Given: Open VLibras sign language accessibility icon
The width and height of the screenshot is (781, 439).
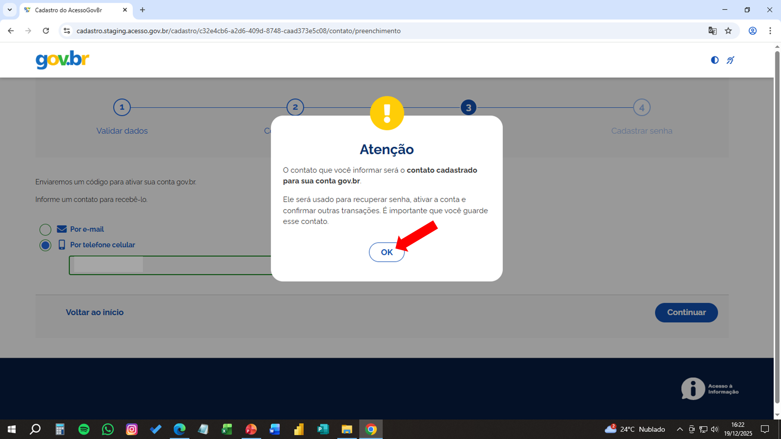Looking at the screenshot, I should (730, 60).
